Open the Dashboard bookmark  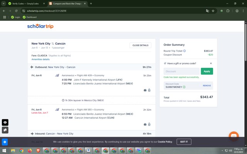(x=30, y=17)
